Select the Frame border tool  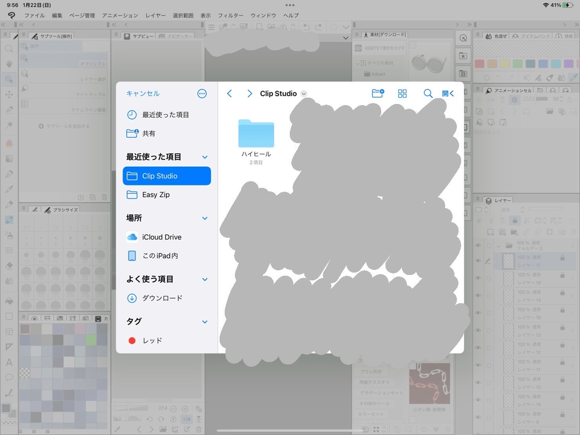(x=9, y=332)
